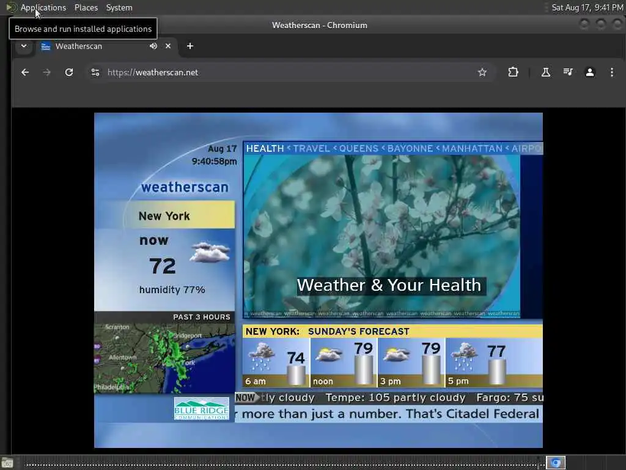Screen dimensions: 626x470
Task: Open Chrome Labs flask icon
Action: pos(545,72)
